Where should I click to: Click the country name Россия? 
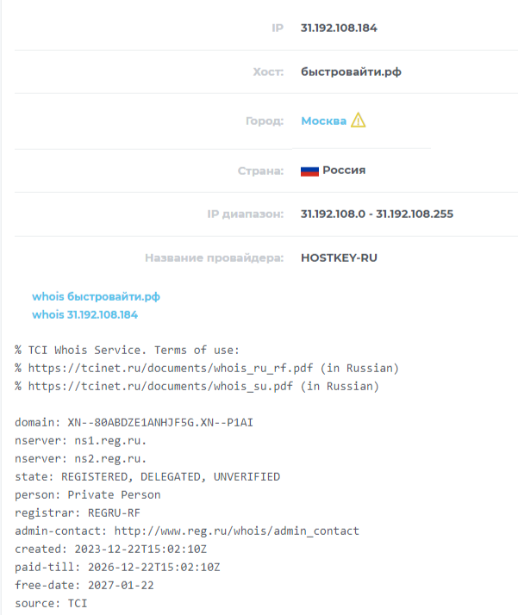344,171
